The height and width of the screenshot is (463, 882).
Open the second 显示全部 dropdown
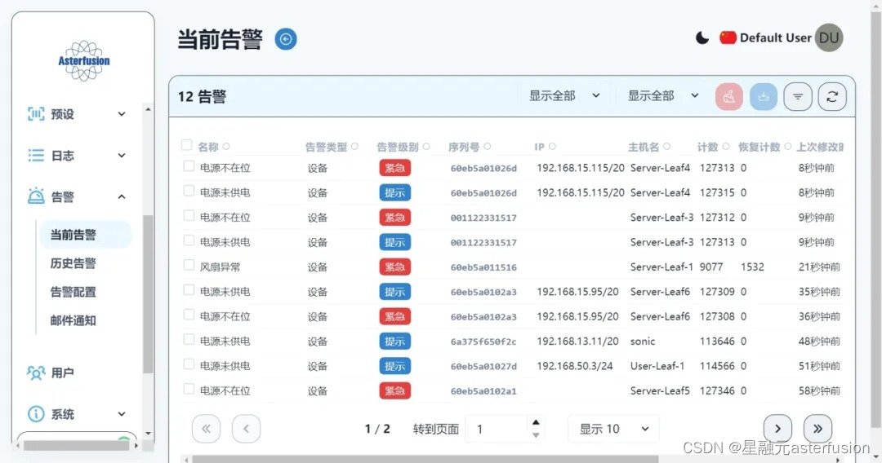pyautogui.click(x=663, y=96)
